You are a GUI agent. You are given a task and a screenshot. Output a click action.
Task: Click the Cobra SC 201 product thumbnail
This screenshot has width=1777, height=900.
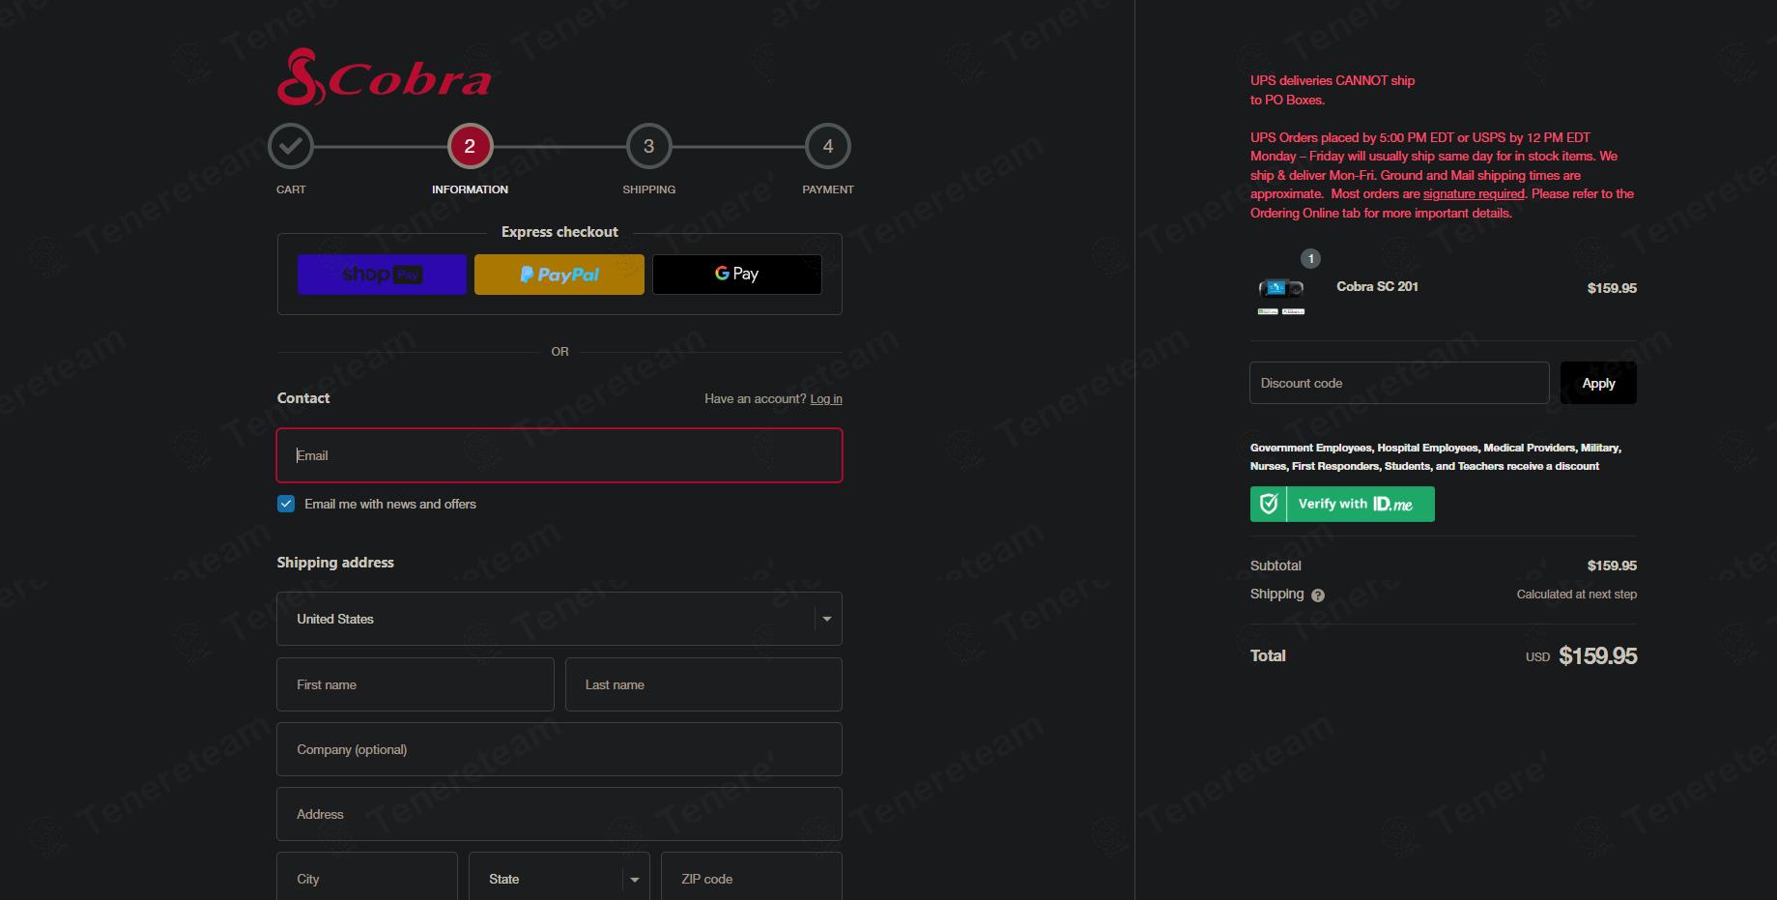pos(1281,290)
